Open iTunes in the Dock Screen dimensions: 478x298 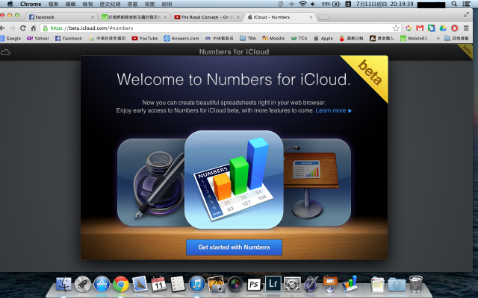tap(197, 285)
